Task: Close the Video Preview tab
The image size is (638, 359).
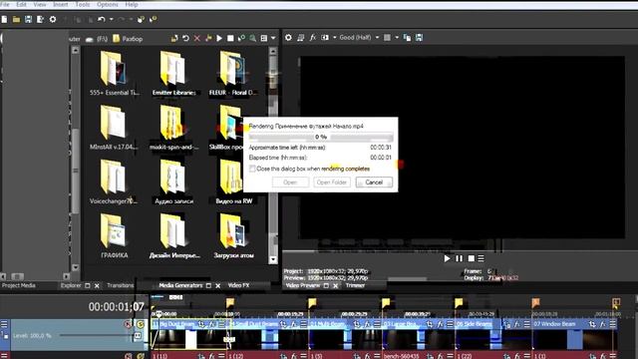Action: tap(335, 286)
